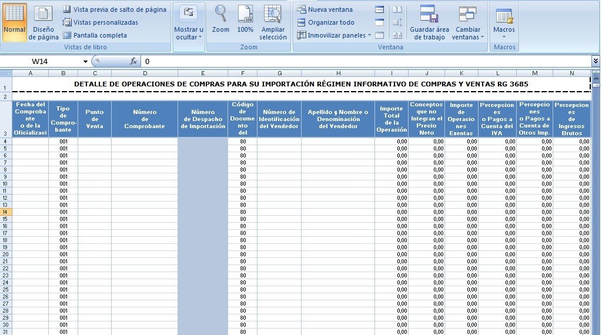Click 'Número de Comprobante' header cell

145,119
